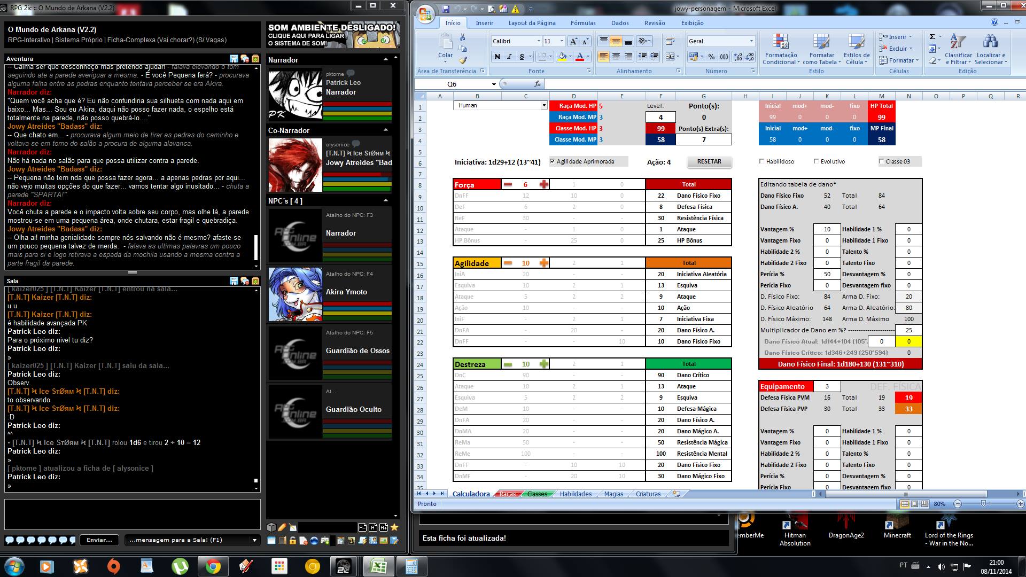Open the Habilidades sheet tab
The width and height of the screenshot is (1026, 577).
tap(576, 494)
